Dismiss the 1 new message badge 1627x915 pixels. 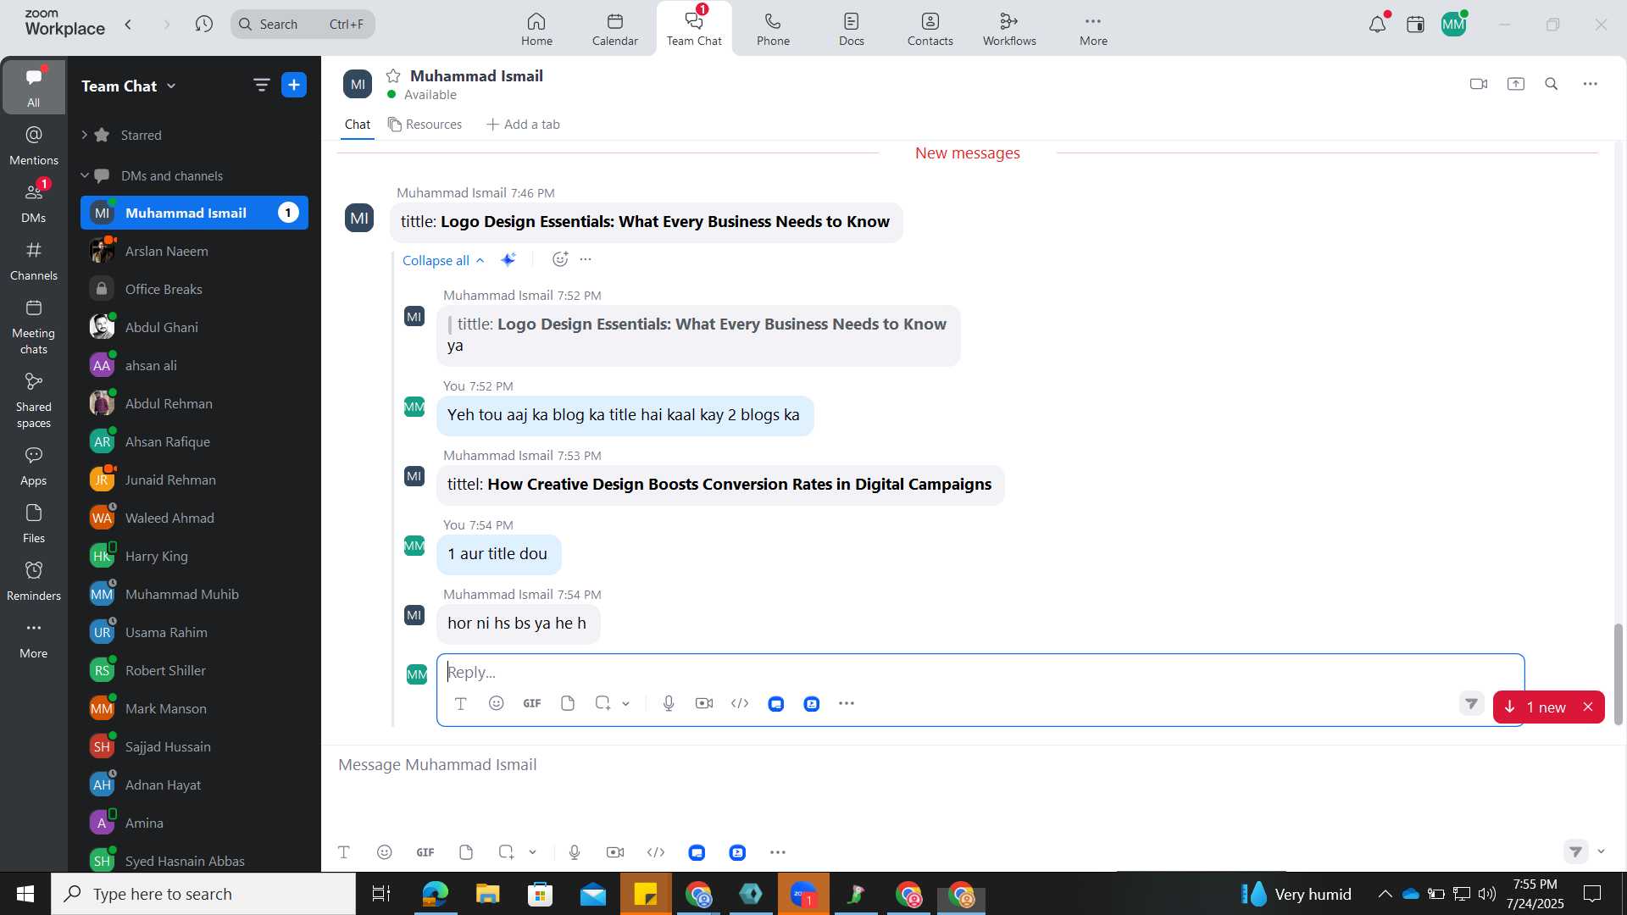[1588, 707]
